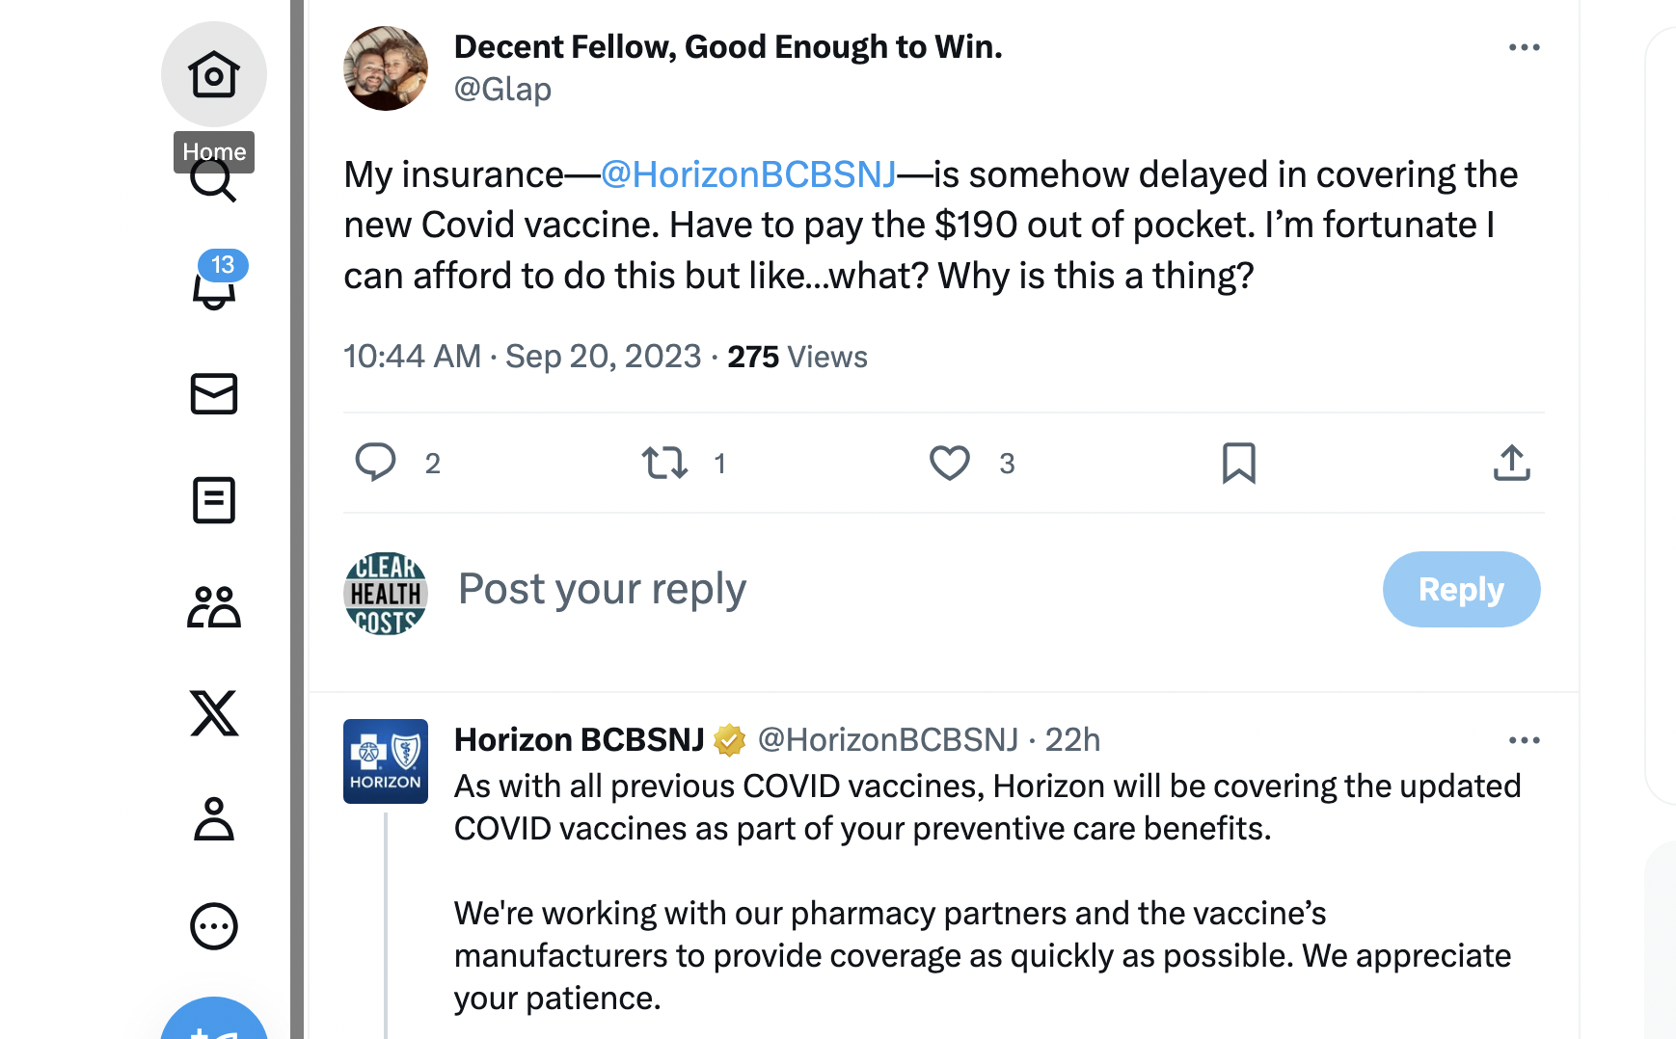The height and width of the screenshot is (1039, 1676).
Task: Click the blue Reply button
Action: (x=1461, y=589)
